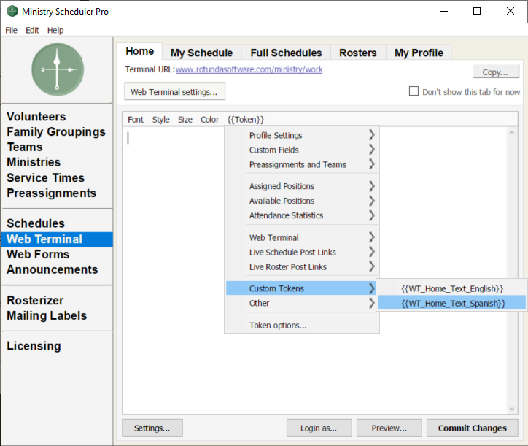
Task: Click the Login as... button
Action: [x=319, y=428]
